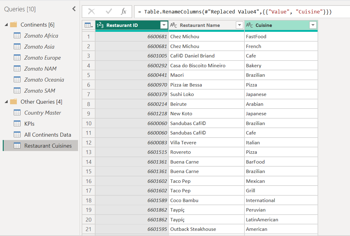
Task: Change the Restaurant Name column type icon
Action: (x=173, y=25)
